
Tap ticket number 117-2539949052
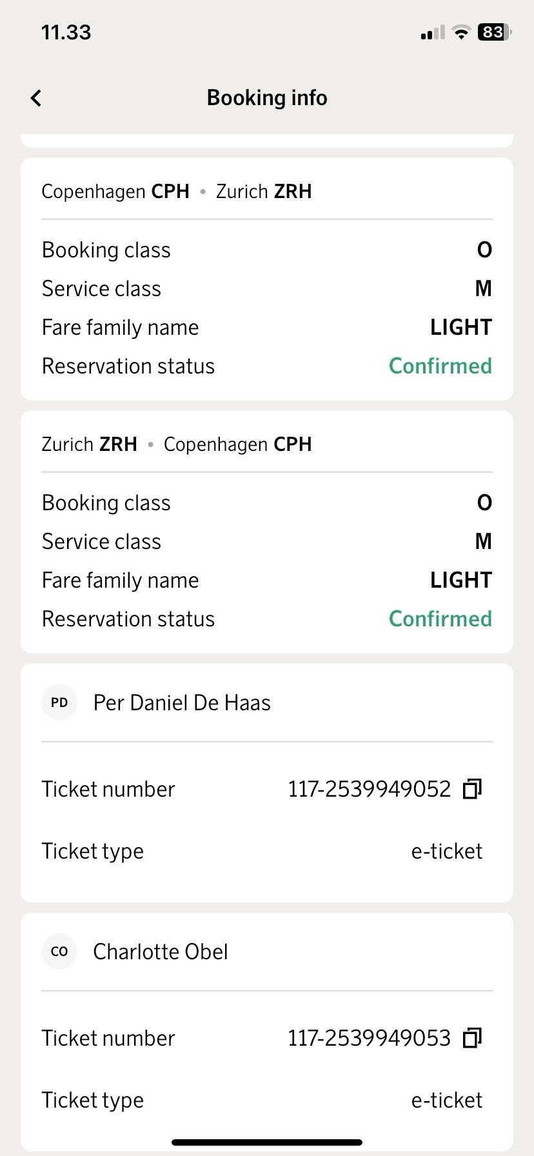coord(369,789)
